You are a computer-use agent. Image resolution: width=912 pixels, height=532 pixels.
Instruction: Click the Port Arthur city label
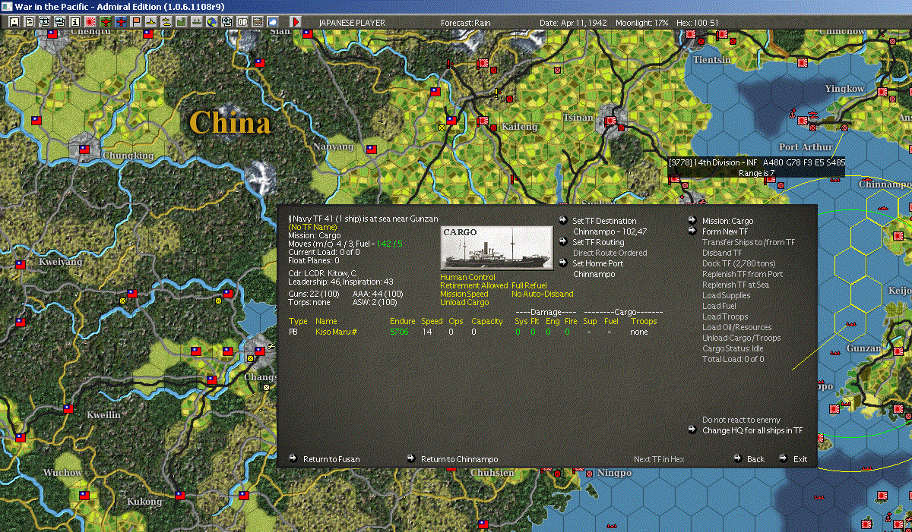pos(806,147)
